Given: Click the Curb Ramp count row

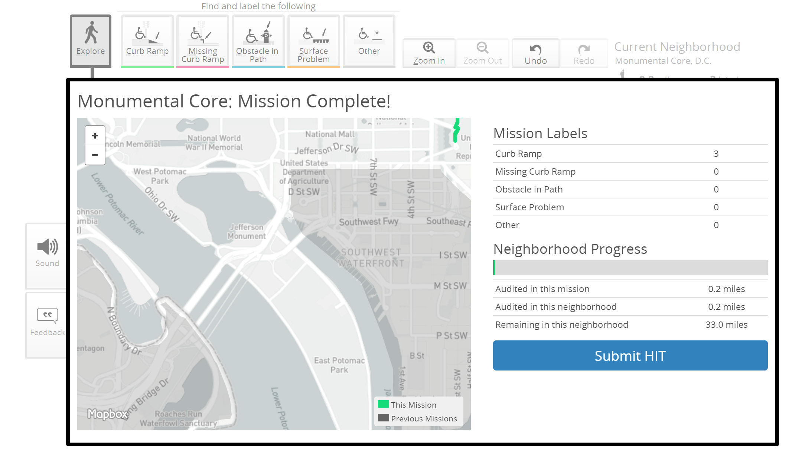Looking at the screenshot, I should coord(630,153).
